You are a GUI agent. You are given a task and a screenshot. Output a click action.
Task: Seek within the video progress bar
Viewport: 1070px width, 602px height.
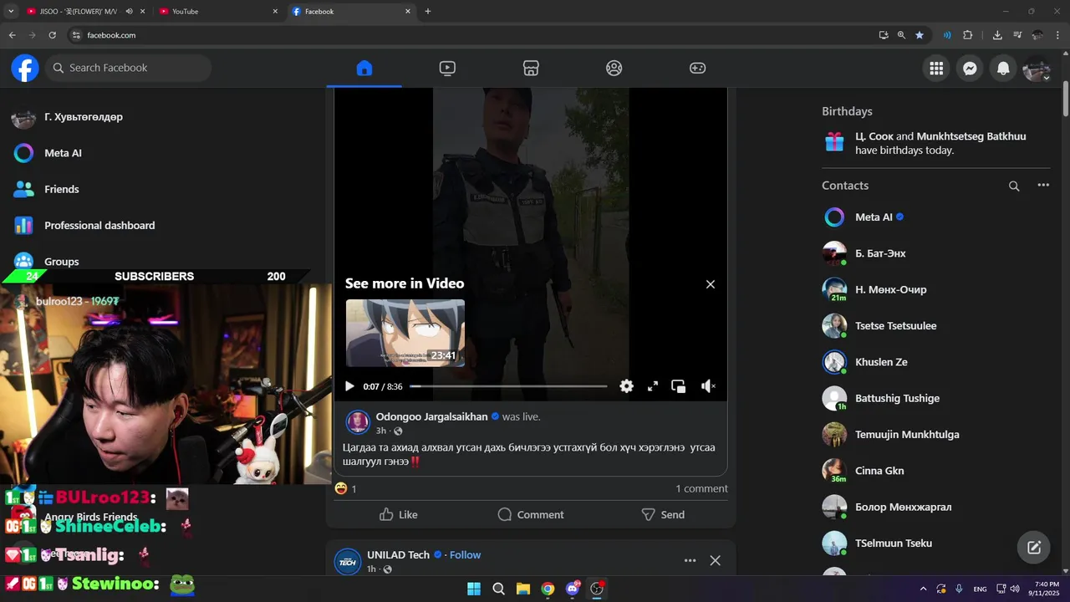pos(508,386)
